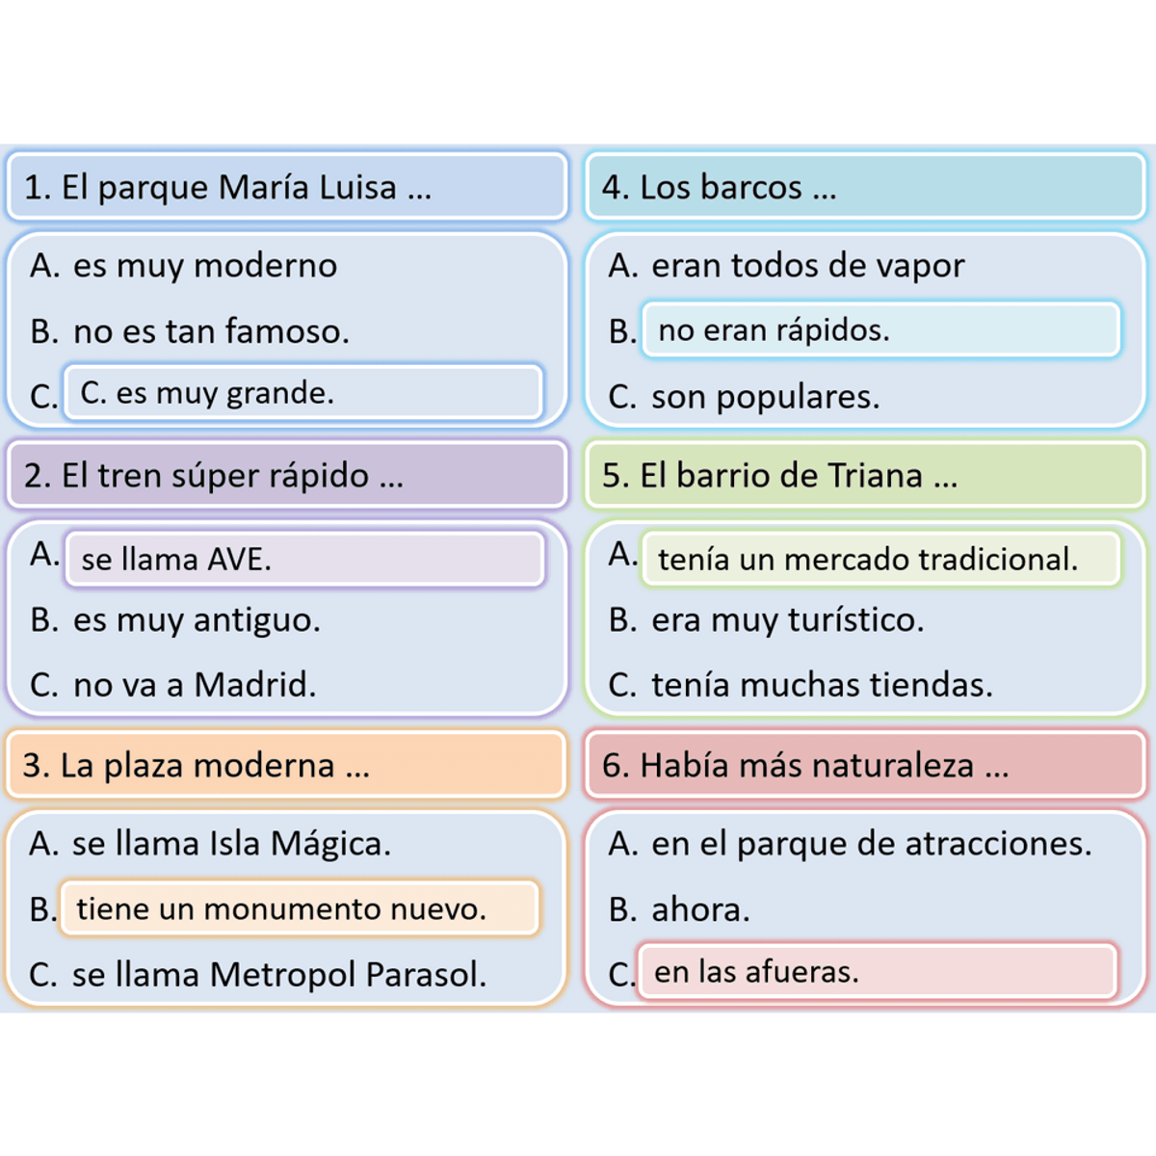Click highlighted answer 'se llama AVE.'
This screenshot has width=1156, height=1156.
pyautogui.click(x=304, y=559)
